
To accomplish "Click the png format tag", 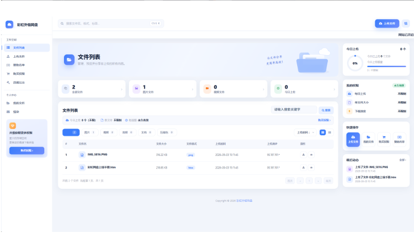I will click(x=190, y=155).
